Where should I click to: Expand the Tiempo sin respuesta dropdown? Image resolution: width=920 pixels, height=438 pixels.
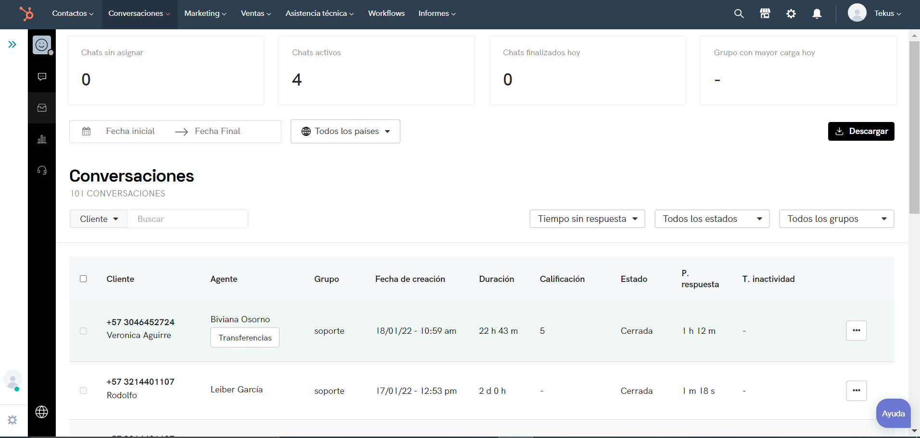587,219
